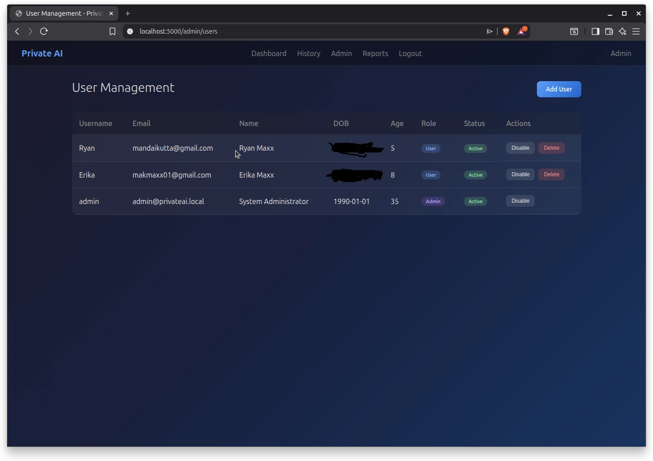Disable the user Erika
653x461 pixels.
point(520,174)
